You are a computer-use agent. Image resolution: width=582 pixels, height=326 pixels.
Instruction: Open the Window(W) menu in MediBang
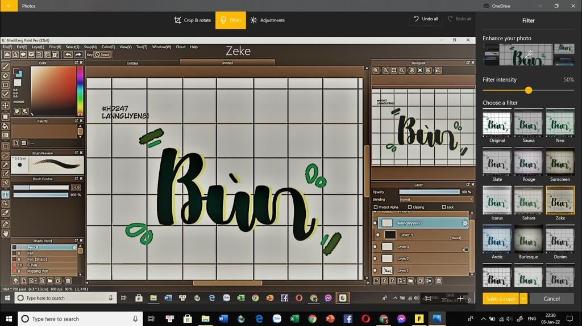161,47
